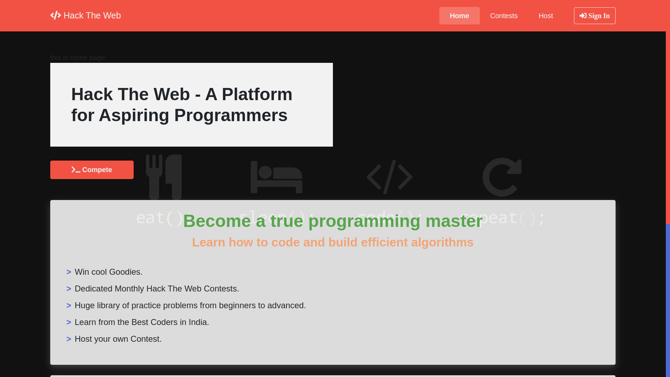The image size is (670, 377).
Task: Click the Platform for Aspiring Programmers heading
Action: point(181,105)
